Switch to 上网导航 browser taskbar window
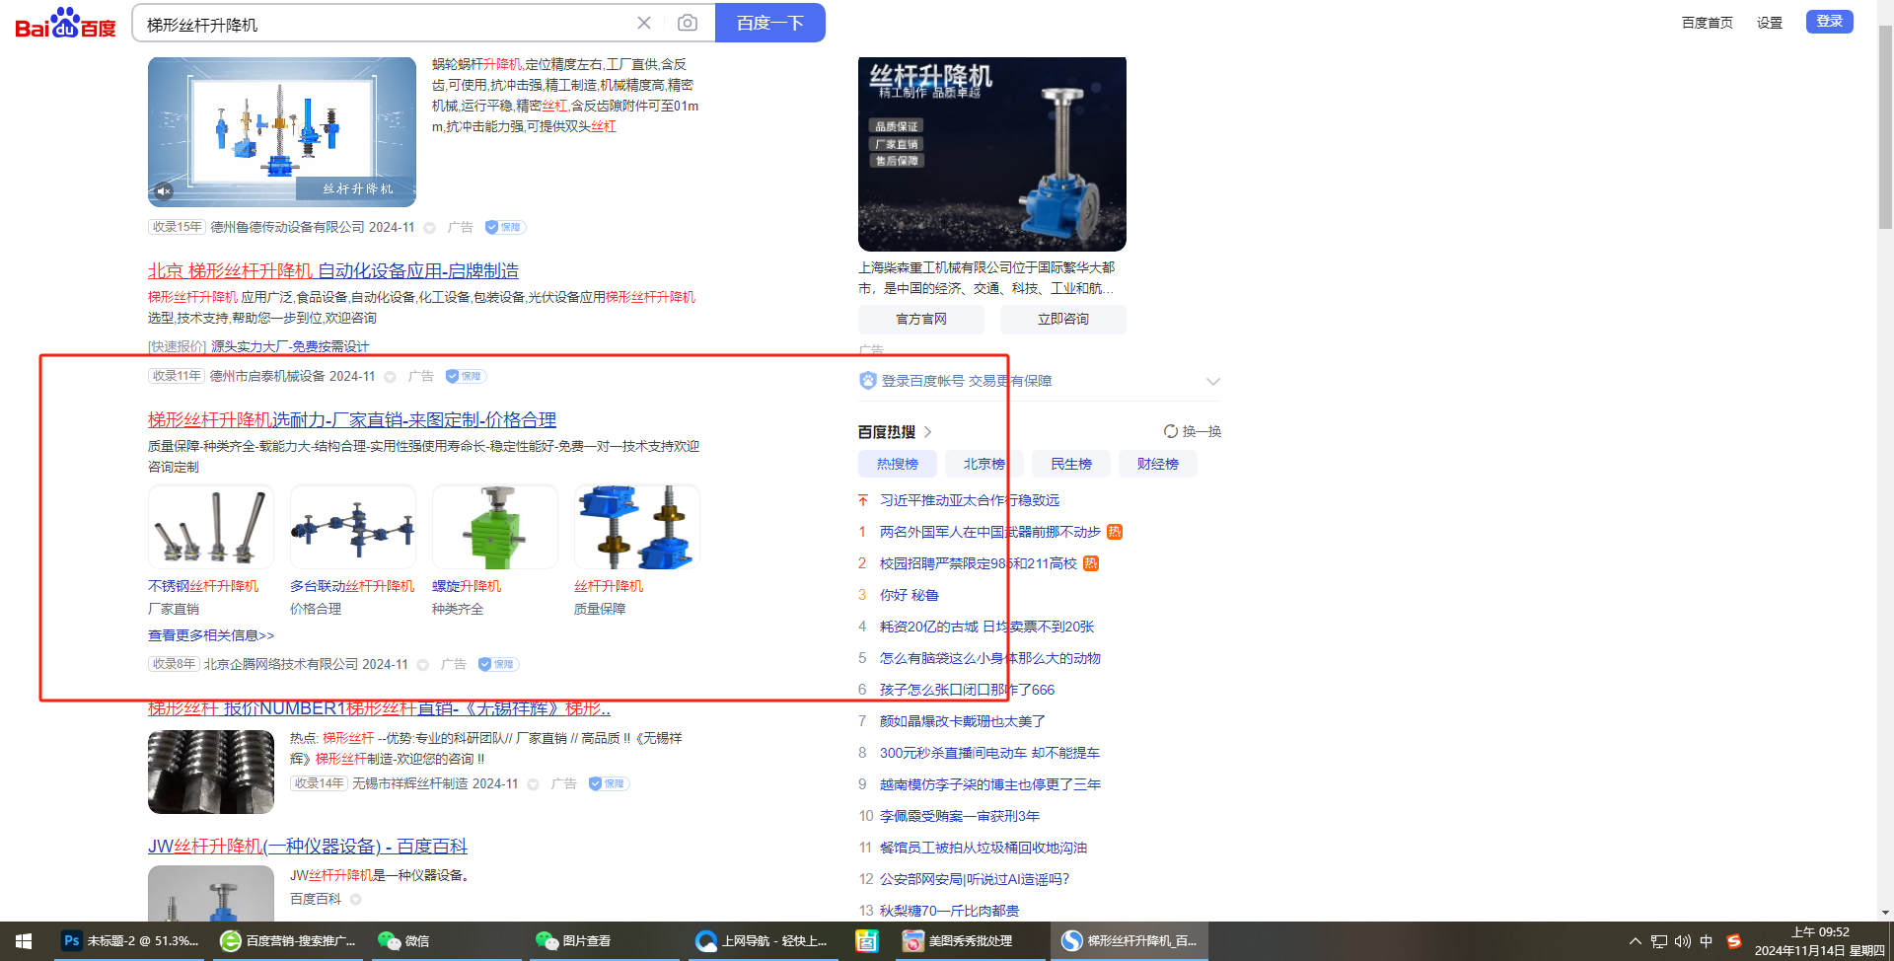The image size is (1894, 961). [x=763, y=941]
